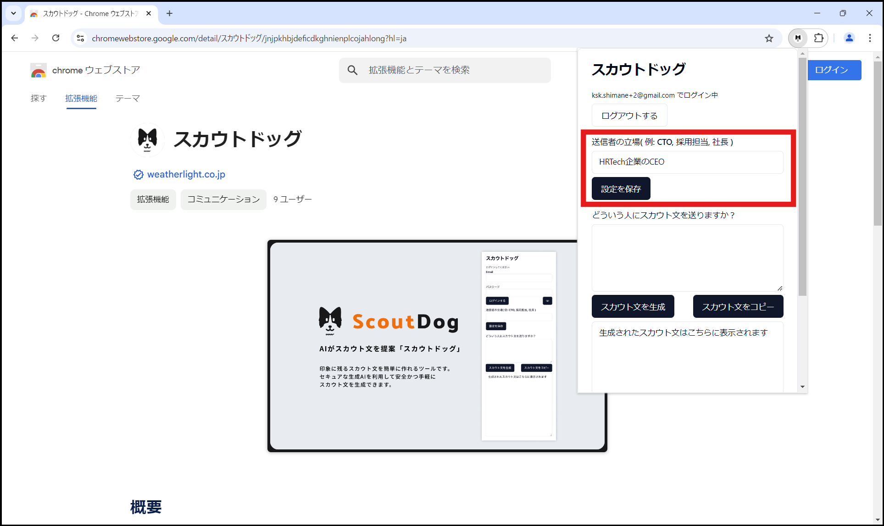Click the page vertical scrollbar thumb

click(x=878, y=144)
